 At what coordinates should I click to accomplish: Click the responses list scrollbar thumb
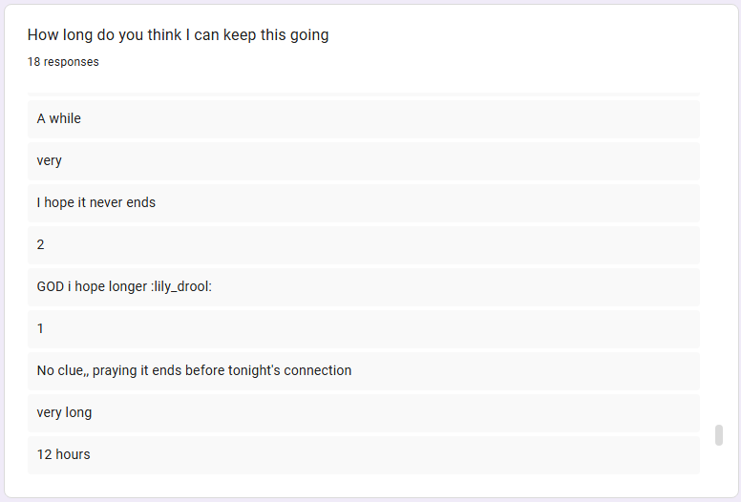(x=719, y=435)
